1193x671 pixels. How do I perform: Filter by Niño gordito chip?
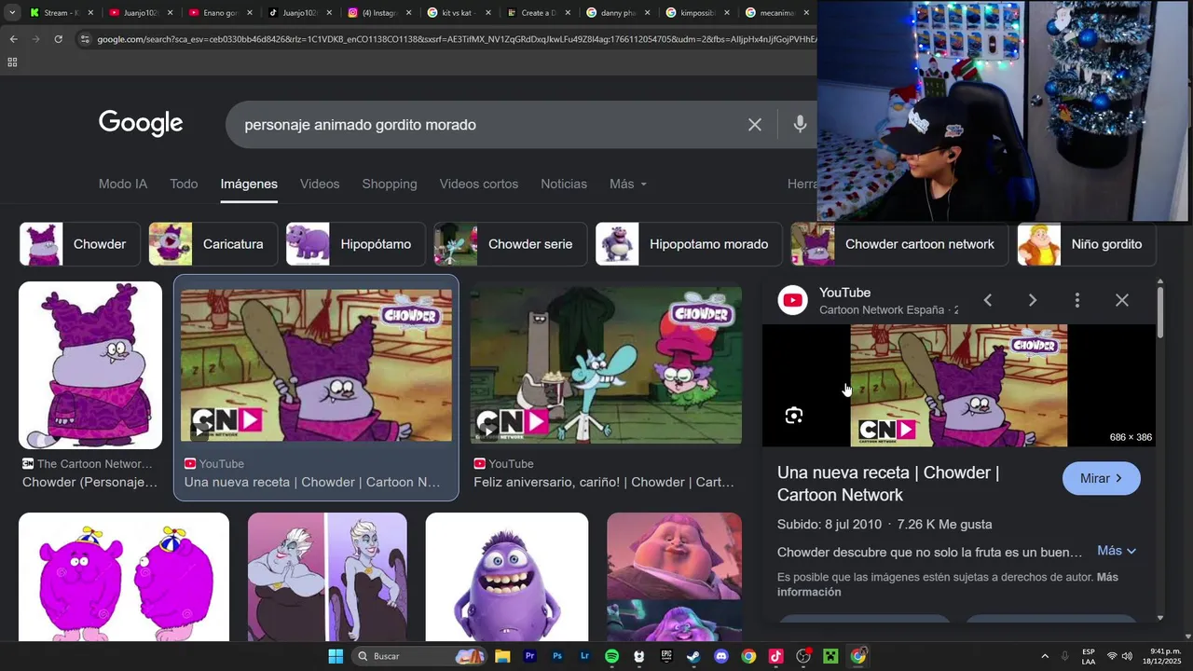pos(1087,244)
